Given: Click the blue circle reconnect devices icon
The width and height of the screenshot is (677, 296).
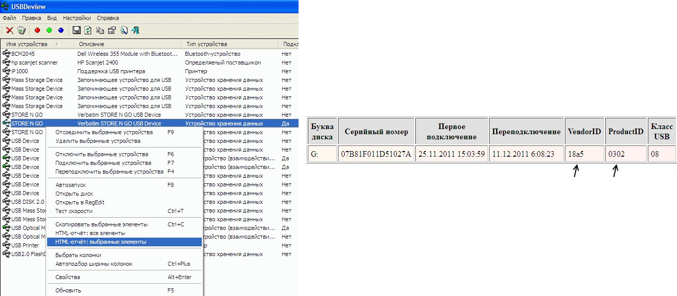Looking at the screenshot, I should [61, 30].
